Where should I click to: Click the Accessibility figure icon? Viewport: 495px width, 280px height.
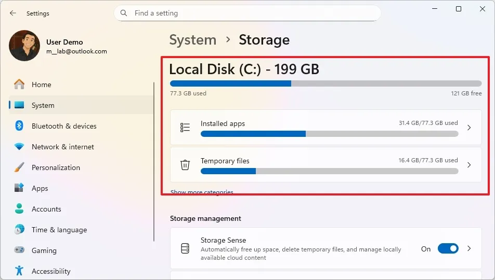point(19,271)
